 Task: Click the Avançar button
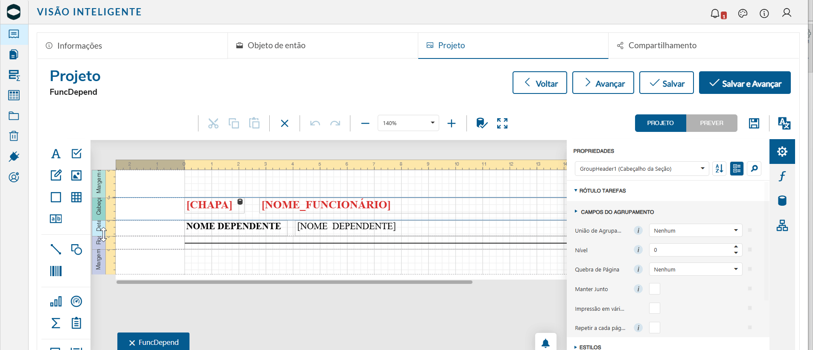603,83
